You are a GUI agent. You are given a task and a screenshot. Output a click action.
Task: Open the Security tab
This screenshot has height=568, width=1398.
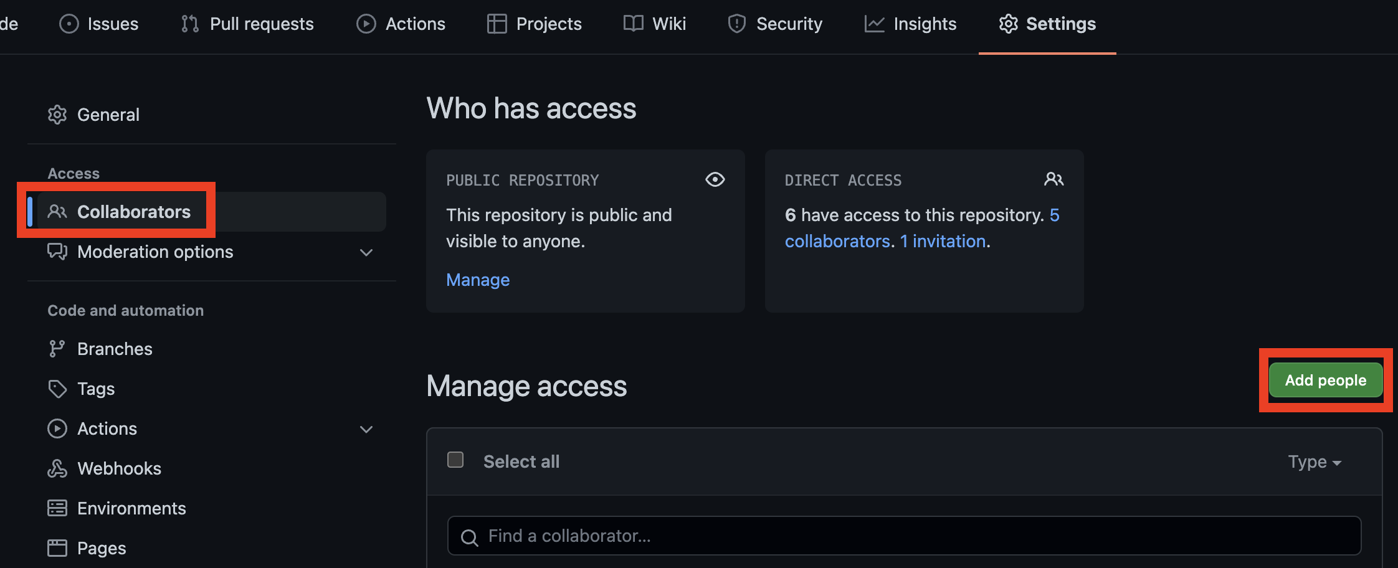pos(775,24)
